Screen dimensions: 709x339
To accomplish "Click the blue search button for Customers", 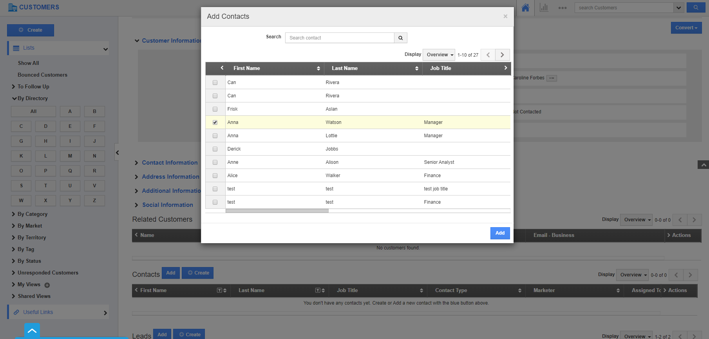I will point(696,7).
